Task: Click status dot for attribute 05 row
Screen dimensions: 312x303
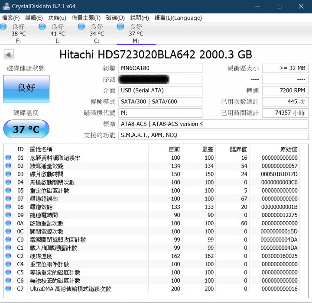Action: coord(8,190)
